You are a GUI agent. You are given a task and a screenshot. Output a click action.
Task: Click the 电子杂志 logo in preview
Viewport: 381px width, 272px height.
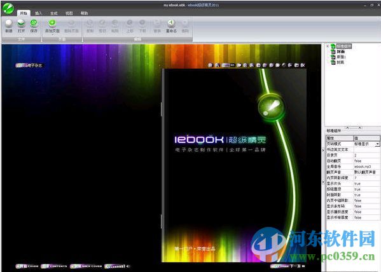tap(29, 65)
